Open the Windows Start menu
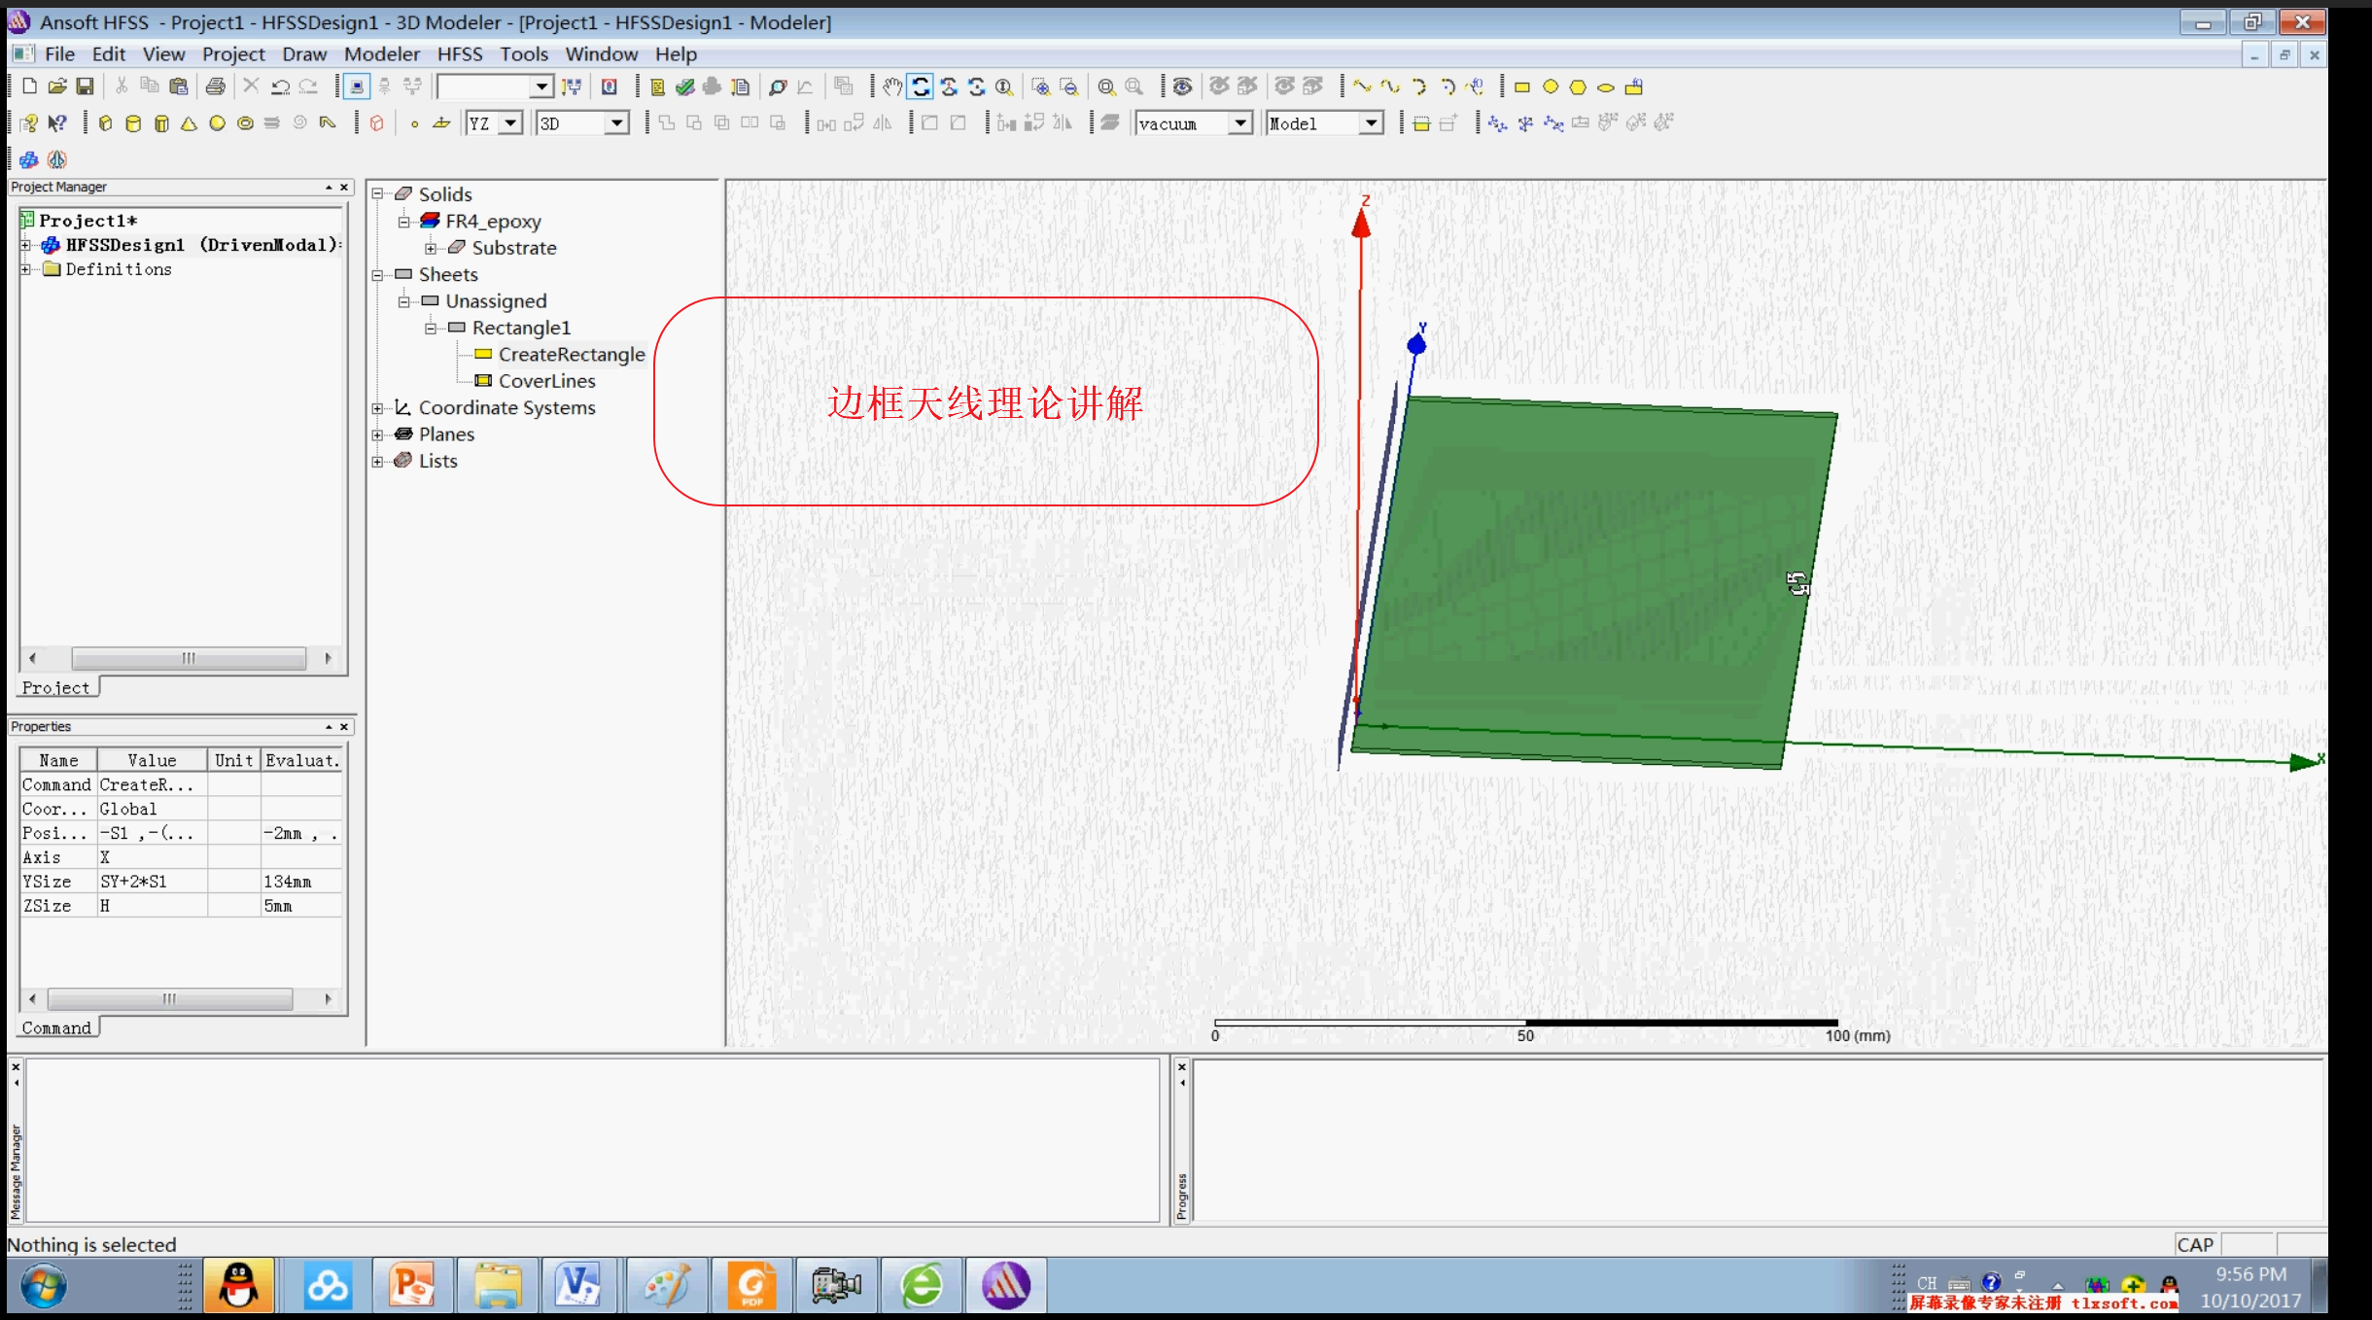 pos(44,1286)
